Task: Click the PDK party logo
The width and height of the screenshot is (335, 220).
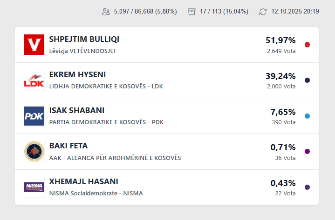Action: (34, 116)
